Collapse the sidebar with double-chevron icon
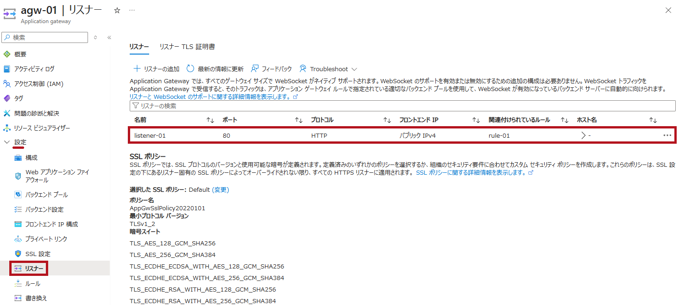This screenshot has width=679, height=305. pyautogui.click(x=109, y=37)
